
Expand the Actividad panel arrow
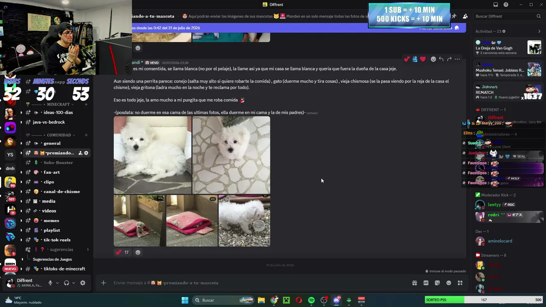coord(539,31)
